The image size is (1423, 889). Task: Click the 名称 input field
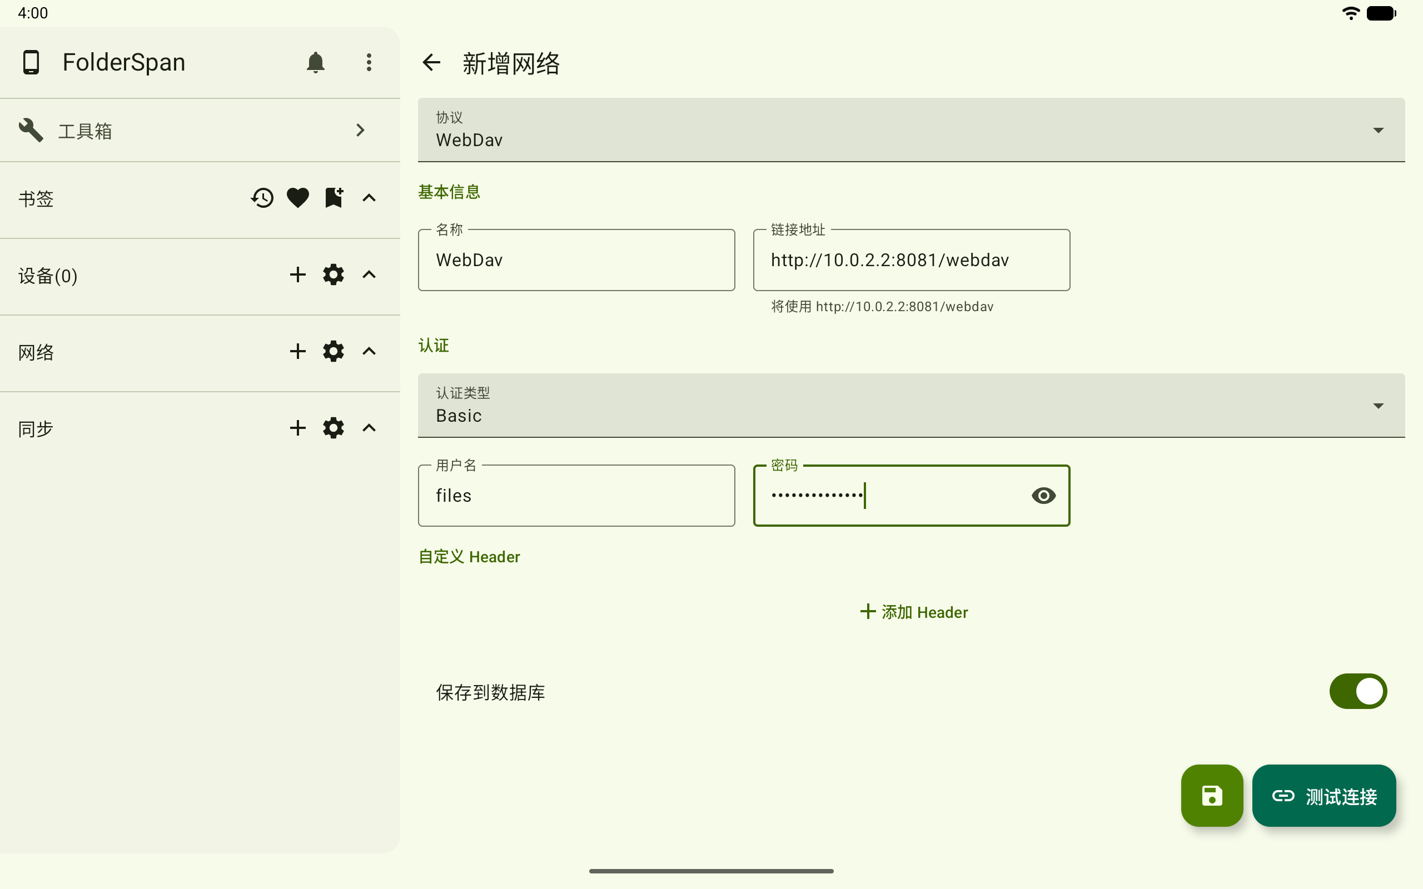point(576,260)
